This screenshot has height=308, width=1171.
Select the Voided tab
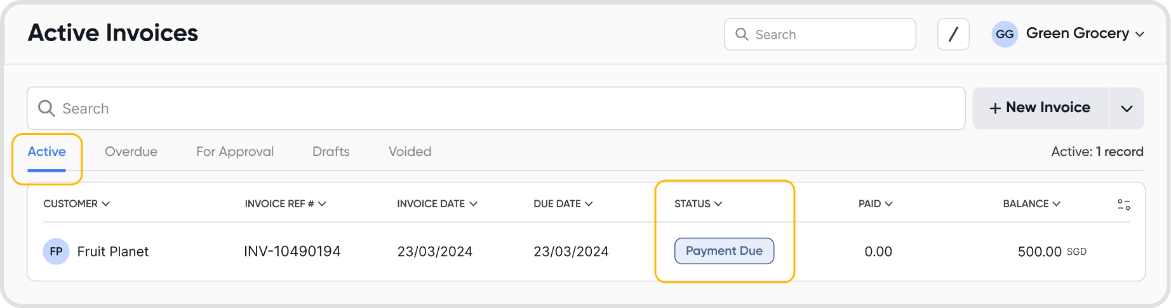410,152
